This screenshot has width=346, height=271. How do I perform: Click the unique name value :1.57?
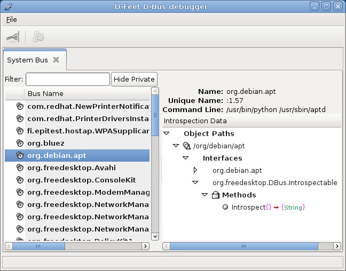[x=235, y=100]
